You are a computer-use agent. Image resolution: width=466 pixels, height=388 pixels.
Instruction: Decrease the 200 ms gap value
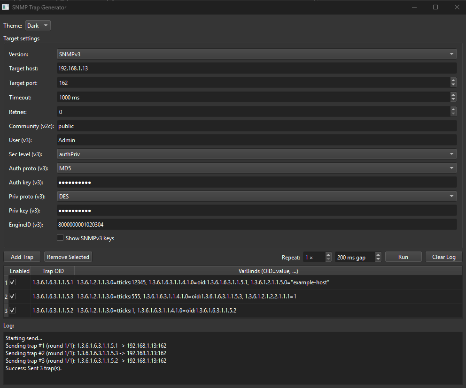[x=378, y=259]
